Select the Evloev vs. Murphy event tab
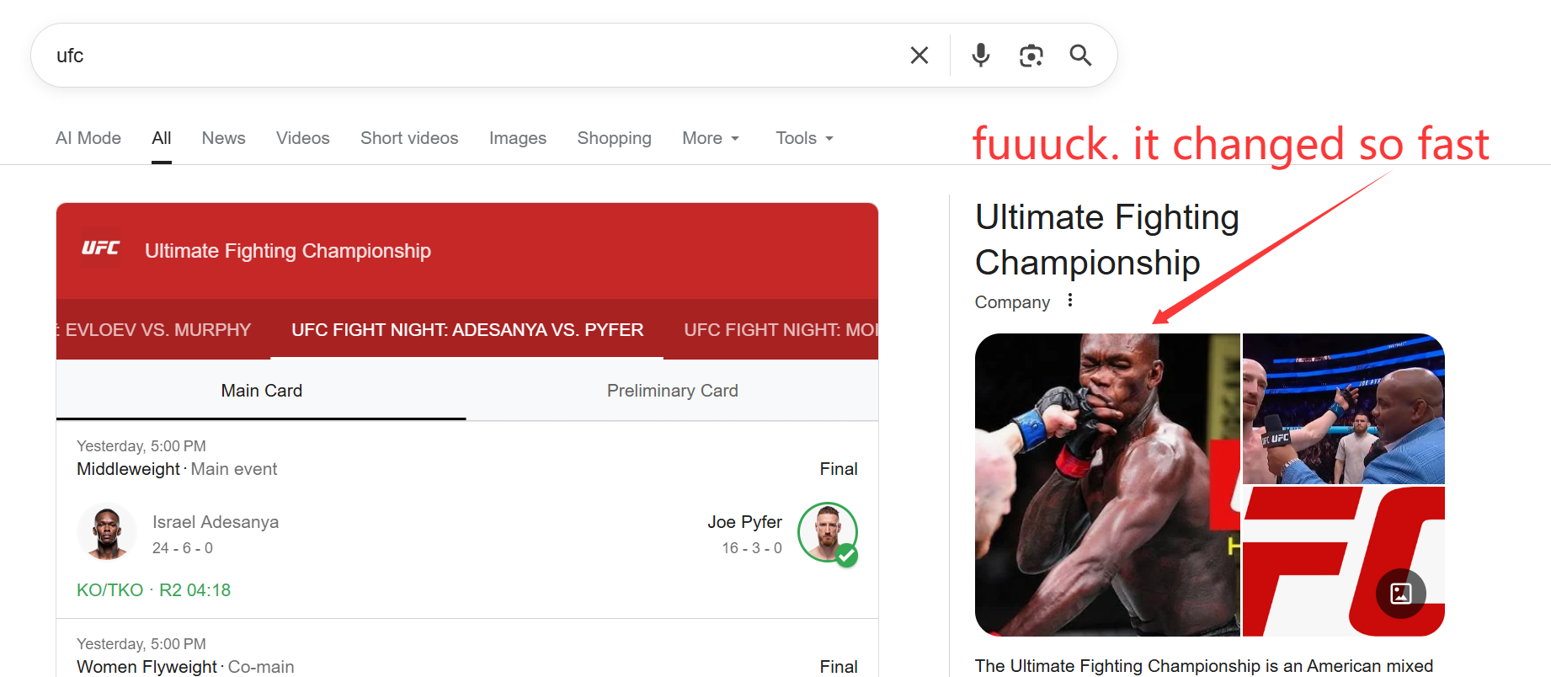This screenshot has height=677, width=1551. [x=157, y=330]
